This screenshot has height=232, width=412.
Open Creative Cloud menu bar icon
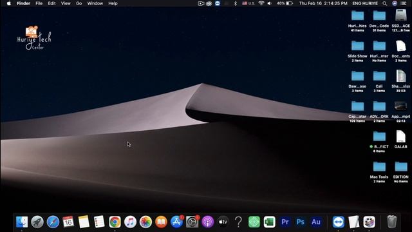[x=209, y=3]
